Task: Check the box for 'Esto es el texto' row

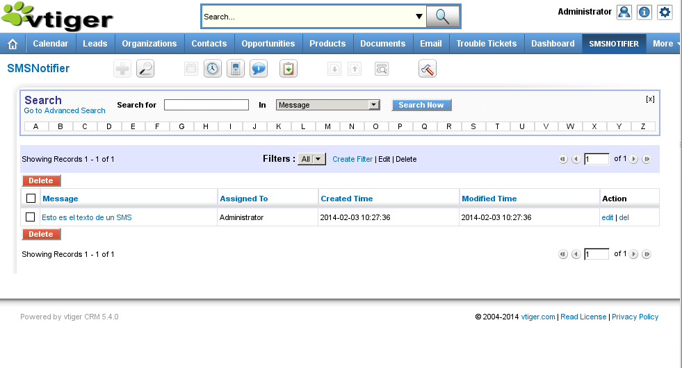Action: coord(31,217)
